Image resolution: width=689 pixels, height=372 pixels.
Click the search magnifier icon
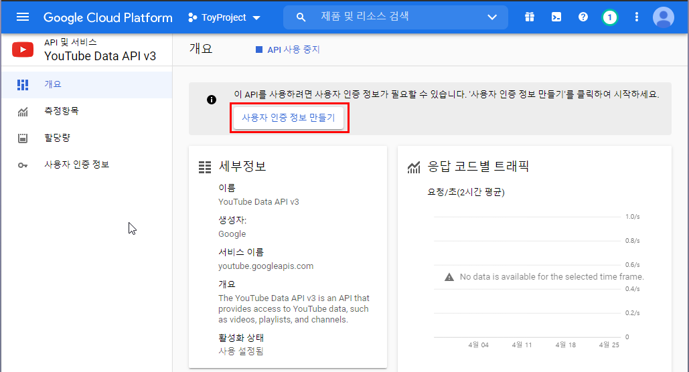click(301, 17)
